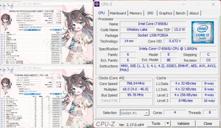Click the Max TDP value 15.0 W
This screenshot has height=128, width=221.
[x=179, y=30]
